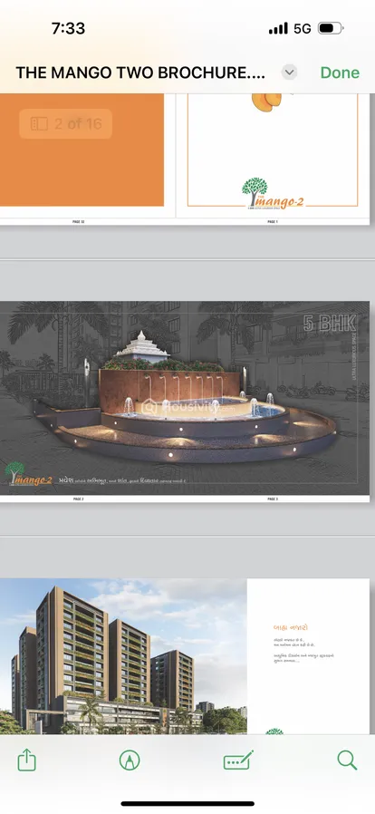
Task: Tap the 2 of 16 page indicator
Action: click(x=66, y=123)
